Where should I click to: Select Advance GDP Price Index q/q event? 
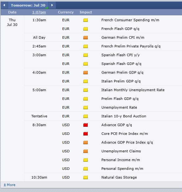coord(127,142)
